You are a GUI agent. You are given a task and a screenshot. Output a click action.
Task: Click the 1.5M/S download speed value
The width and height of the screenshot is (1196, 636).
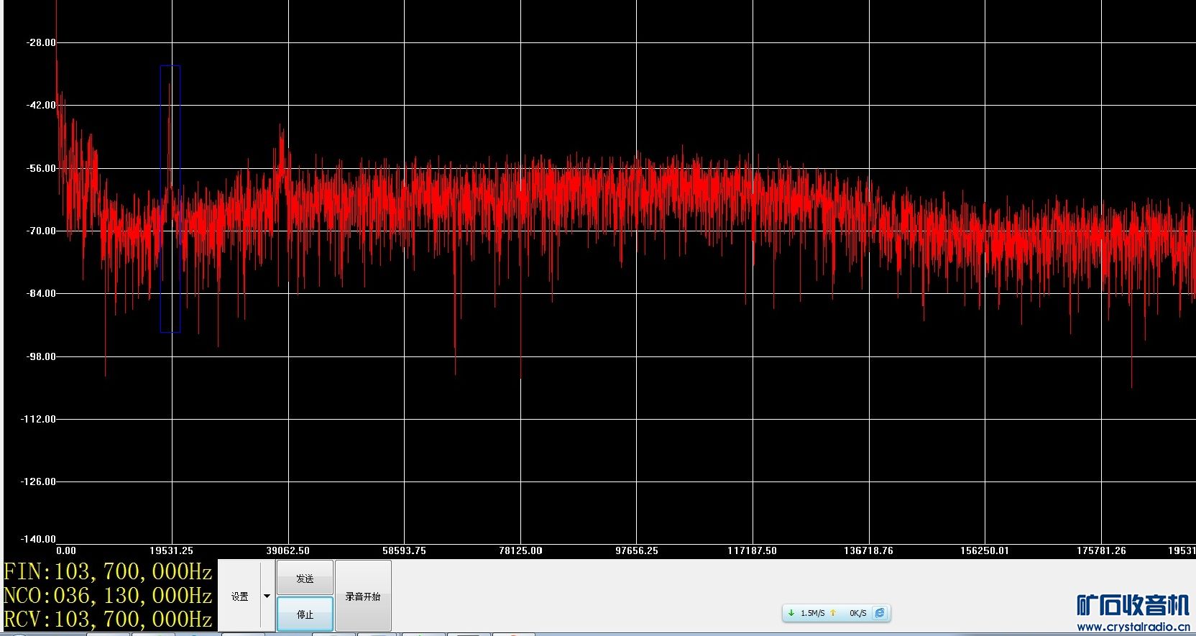coord(813,613)
